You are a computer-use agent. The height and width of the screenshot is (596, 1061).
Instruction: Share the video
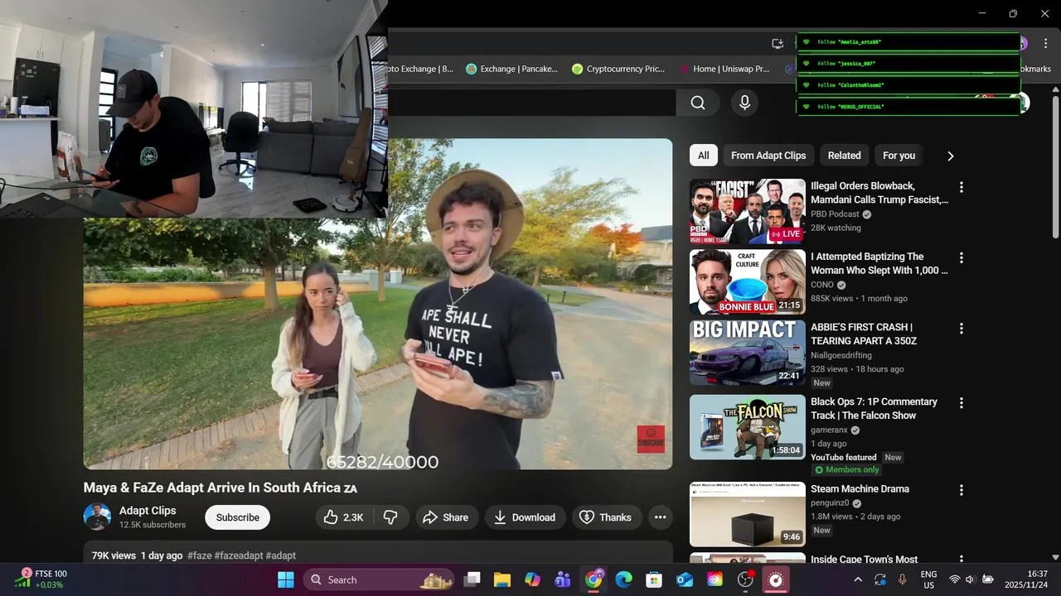[x=447, y=517]
